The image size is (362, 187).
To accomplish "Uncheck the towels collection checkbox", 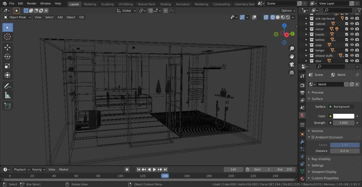I will tap(347, 34).
